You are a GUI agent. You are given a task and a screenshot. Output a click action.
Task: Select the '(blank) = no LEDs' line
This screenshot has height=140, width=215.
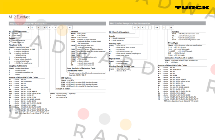point(67,80)
